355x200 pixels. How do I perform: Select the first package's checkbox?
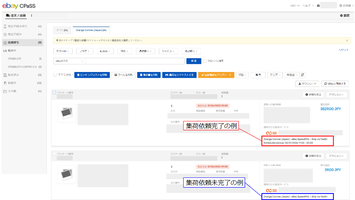55,92
